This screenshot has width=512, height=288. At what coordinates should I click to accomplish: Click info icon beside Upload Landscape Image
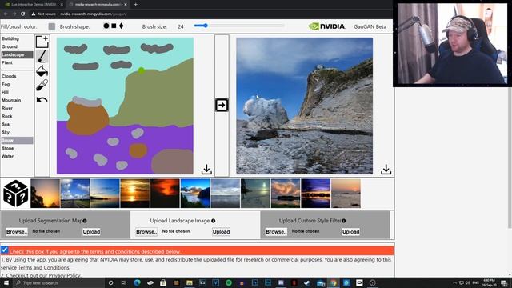[x=214, y=221]
